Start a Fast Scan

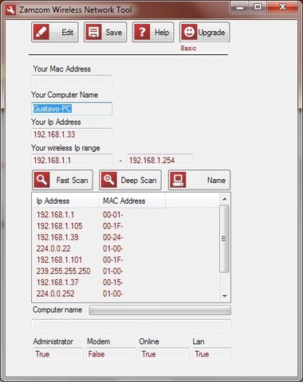[62, 180]
